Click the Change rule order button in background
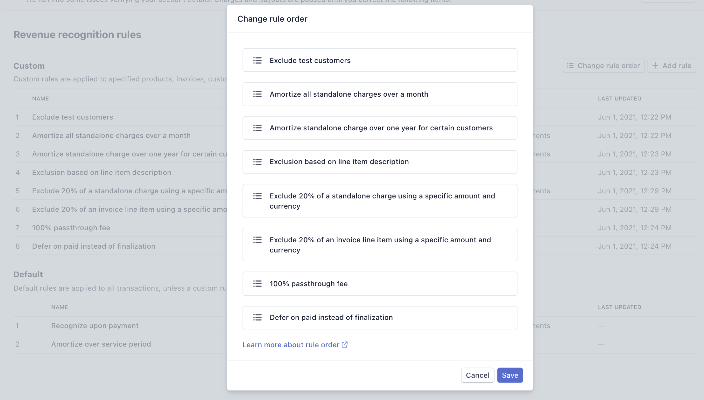The height and width of the screenshot is (400, 704). (x=603, y=66)
